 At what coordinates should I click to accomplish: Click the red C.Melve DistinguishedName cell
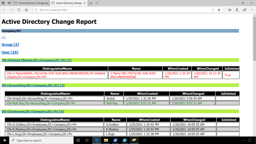pos(56,75)
